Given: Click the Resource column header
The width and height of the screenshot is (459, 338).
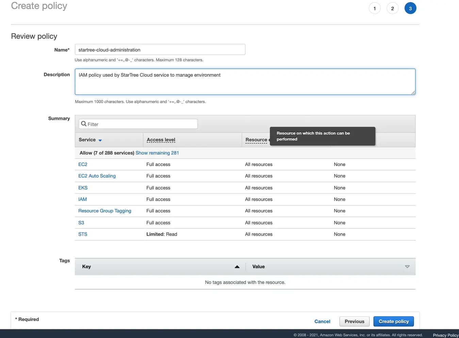Looking at the screenshot, I should [x=256, y=140].
